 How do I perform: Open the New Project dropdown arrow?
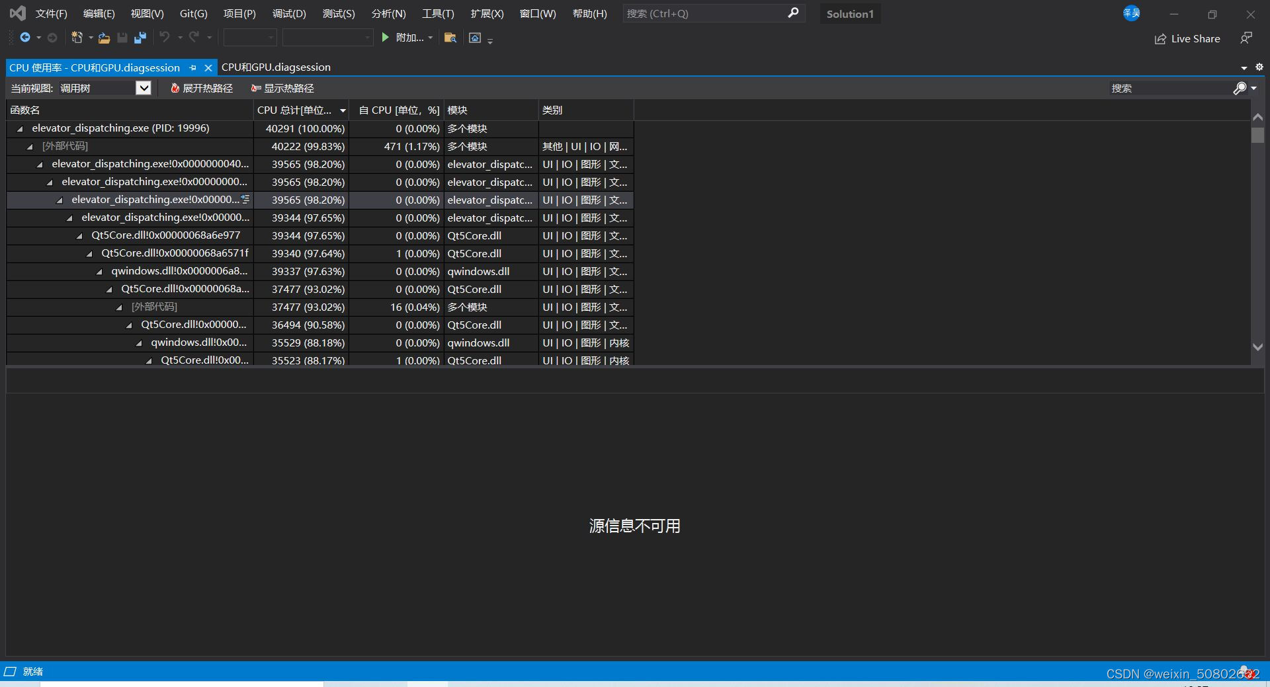coord(91,38)
